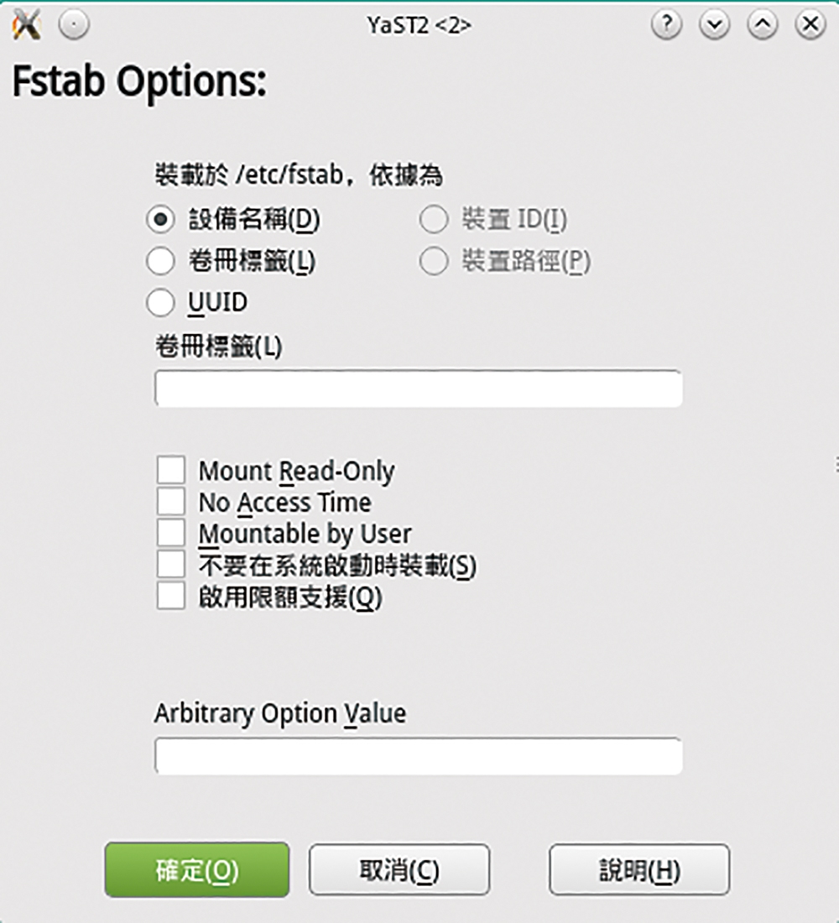This screenshot has width=839, height=923.
Task: Click the round pin button beside YaST icon
Action: pos(74,25)
